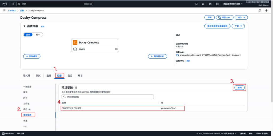Click the 值 column header
Viewport: 273px width, 136px height.
click(162, 103)
